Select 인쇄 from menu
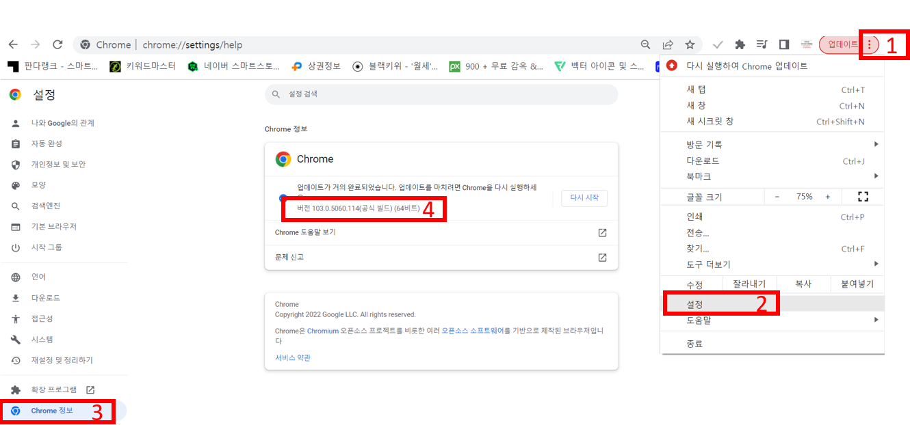This screenshot has height=425, width=910. coord(772,217)
